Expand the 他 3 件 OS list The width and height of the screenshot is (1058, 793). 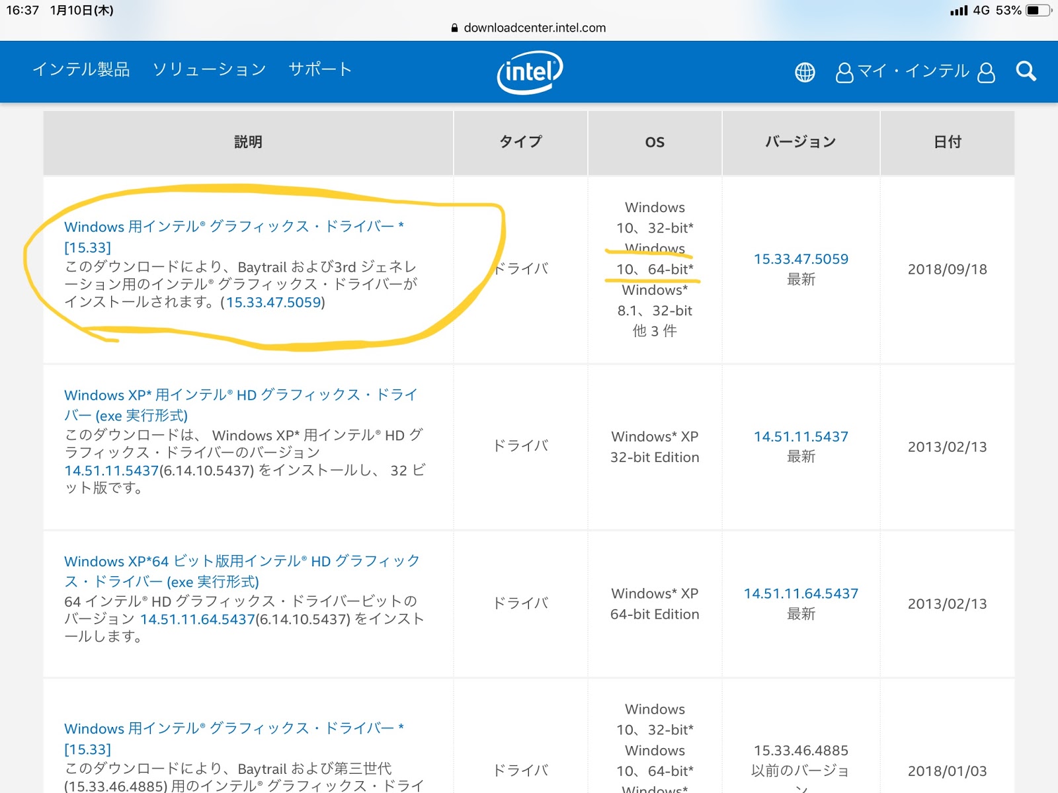655,331
